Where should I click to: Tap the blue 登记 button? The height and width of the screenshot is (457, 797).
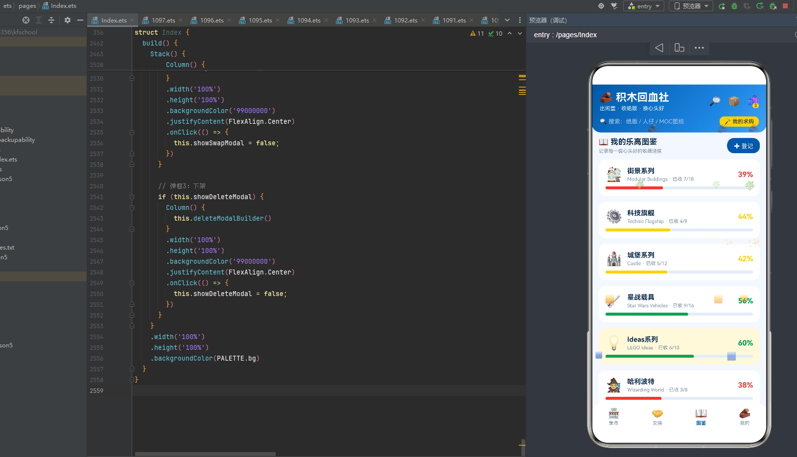pyautogui.click(x=743, y=146)
